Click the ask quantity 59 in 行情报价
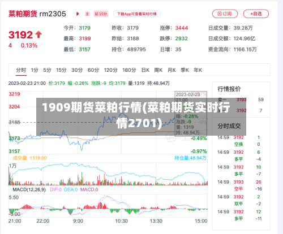This screenshot has width=283, height=234. pos(261,99)
